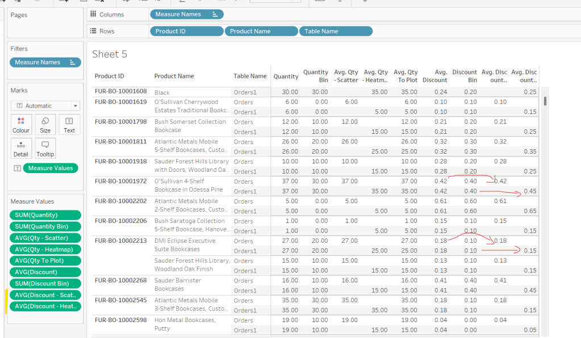The image size is (581, 338).
Task: Click the Quantity Bin column header
Action: pyautogui.click(x=315, y=76)
